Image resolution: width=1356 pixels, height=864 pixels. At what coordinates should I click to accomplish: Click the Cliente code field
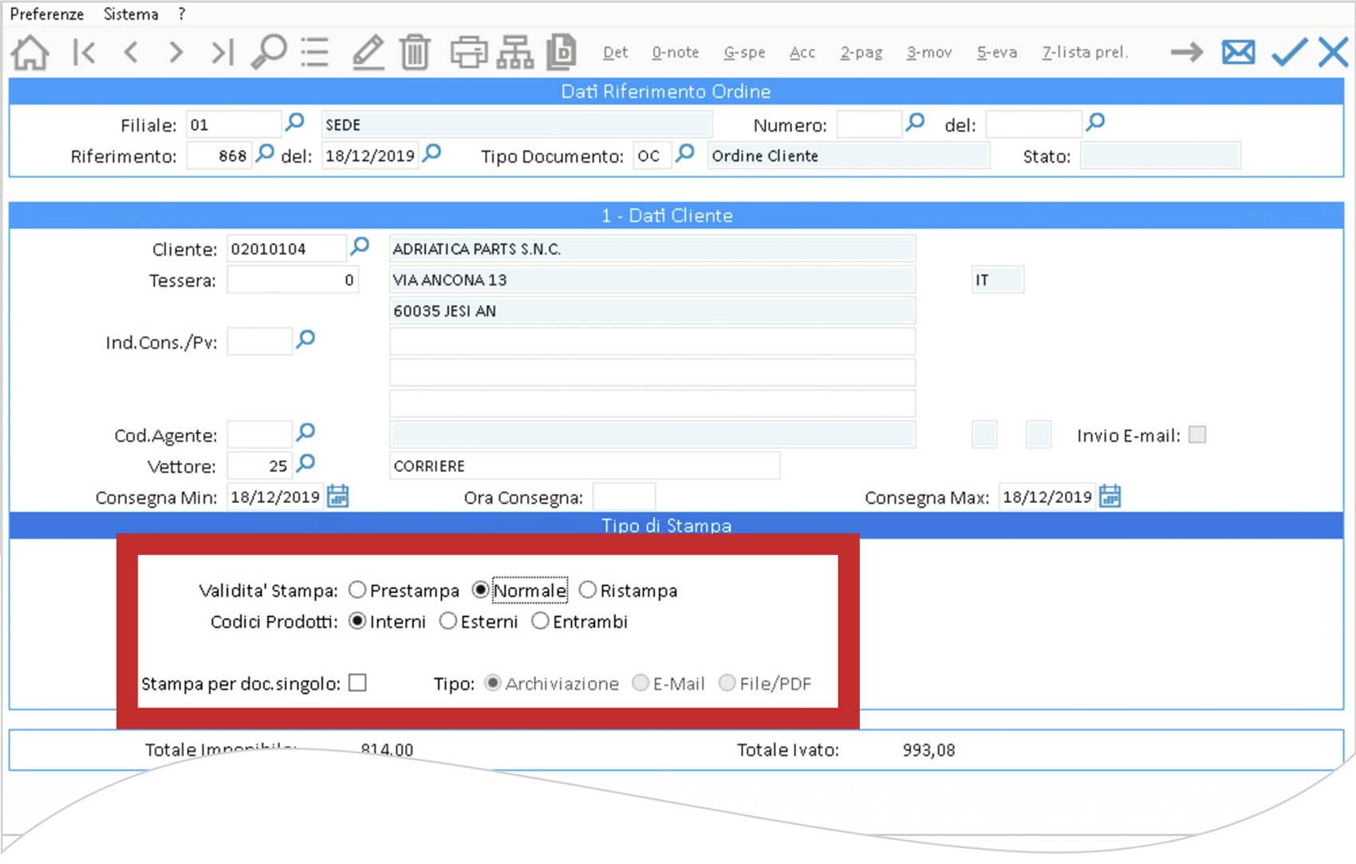286,249
